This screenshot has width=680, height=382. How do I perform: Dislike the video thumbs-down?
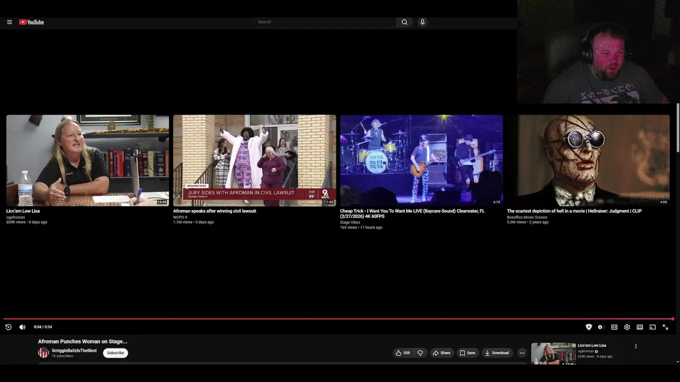420,353
